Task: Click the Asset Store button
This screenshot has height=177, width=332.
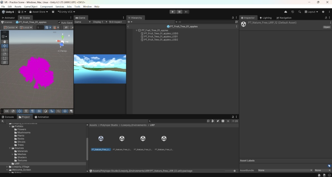Action: click(x=39, y=12)
